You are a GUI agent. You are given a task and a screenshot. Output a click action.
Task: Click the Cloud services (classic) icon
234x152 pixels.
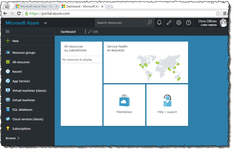(x=8, y=119)
